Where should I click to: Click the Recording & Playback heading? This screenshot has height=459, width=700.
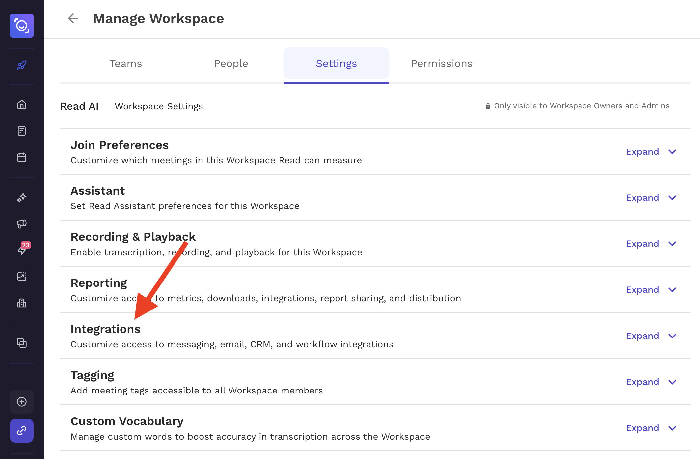(133, 237)
